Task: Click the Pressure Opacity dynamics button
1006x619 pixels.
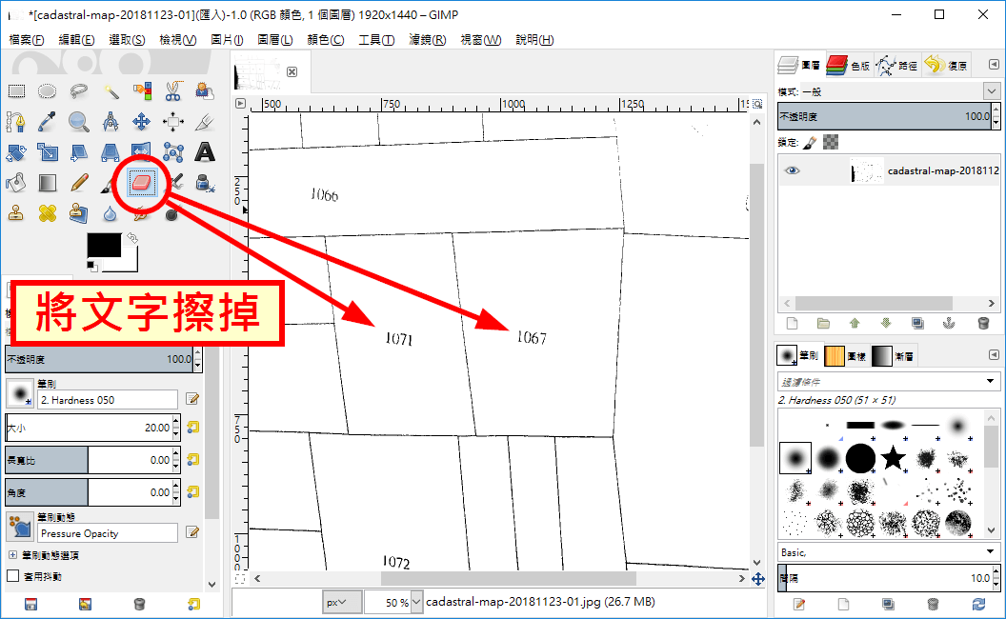Action: (x=108, y=533)
